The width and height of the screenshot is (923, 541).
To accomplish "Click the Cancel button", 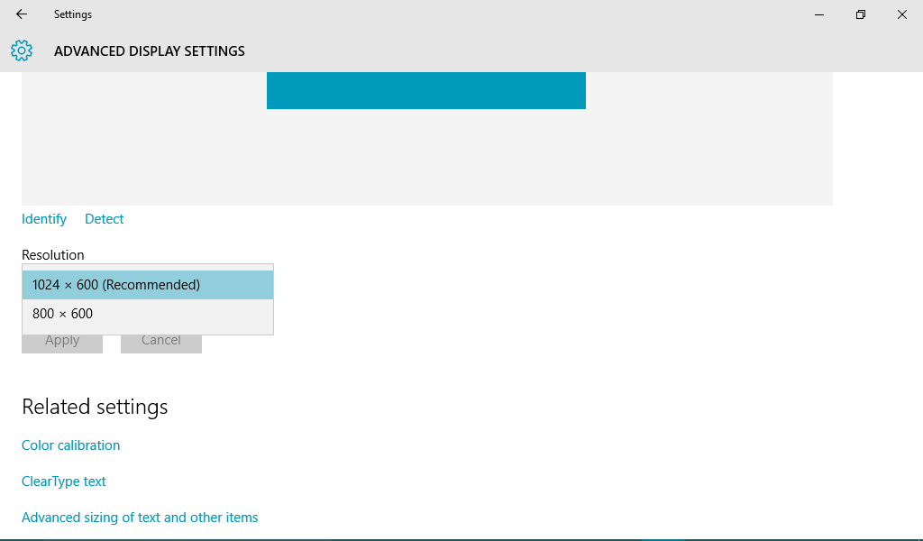I will pyautogui.click(x=161, y=344).
